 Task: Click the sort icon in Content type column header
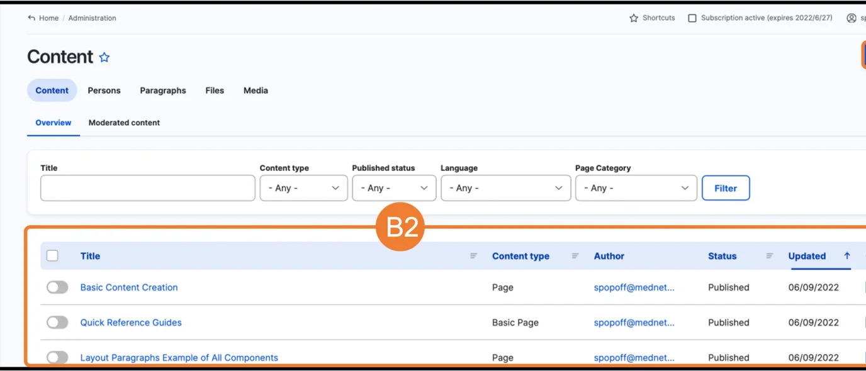tap(575, 256)
